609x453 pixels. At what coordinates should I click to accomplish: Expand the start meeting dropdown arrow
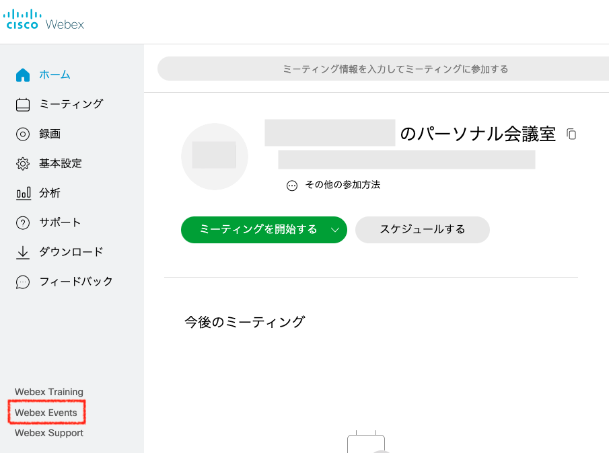click(335, 230)
